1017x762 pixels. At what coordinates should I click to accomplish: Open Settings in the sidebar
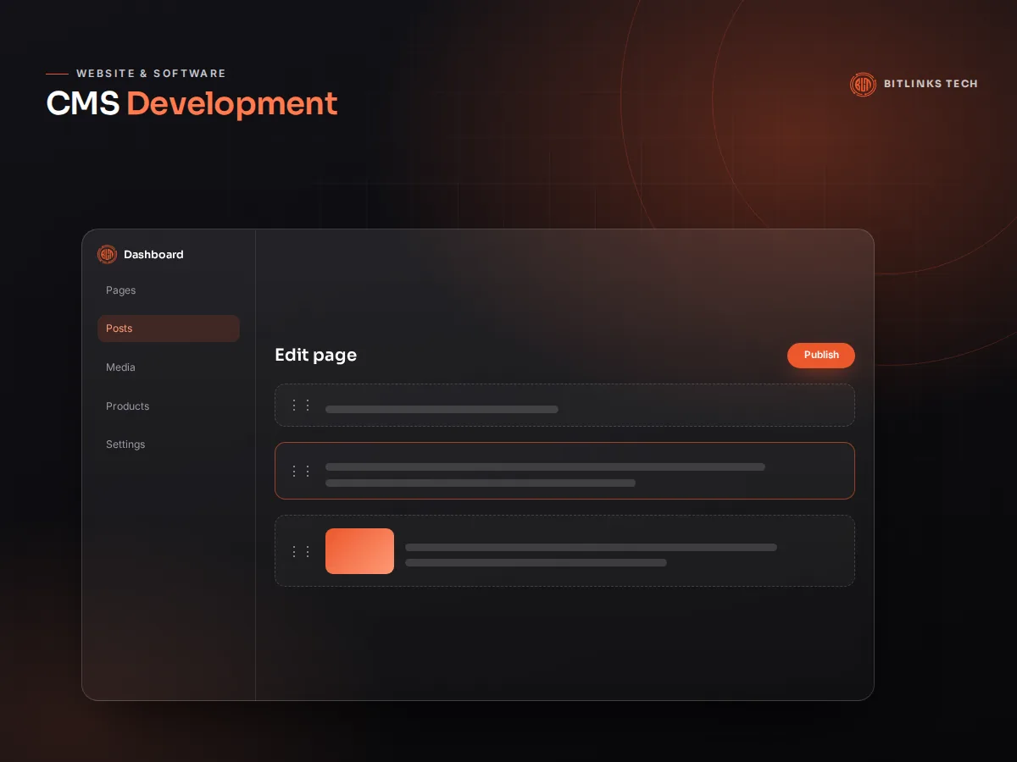click(125, 444)
